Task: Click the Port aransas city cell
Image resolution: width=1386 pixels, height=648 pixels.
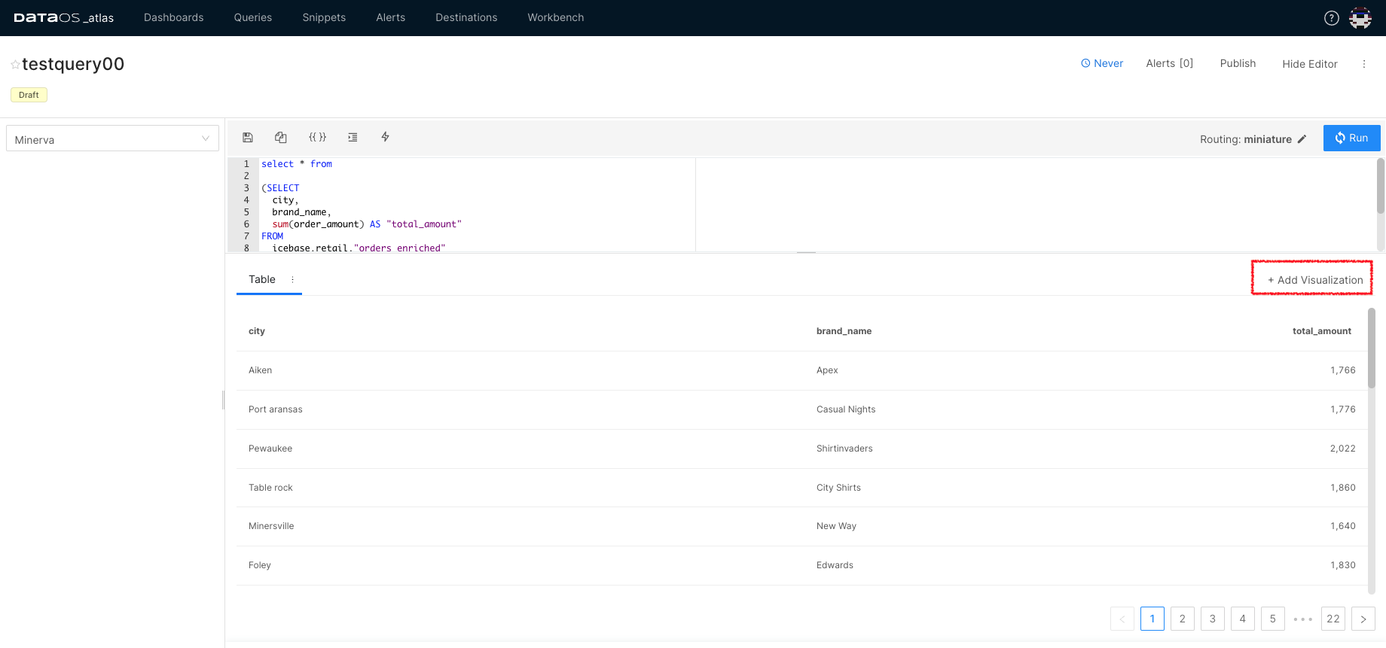Action: (276, 409)
